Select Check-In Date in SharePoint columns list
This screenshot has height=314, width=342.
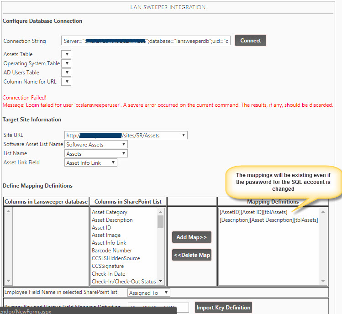click(108, 274)
